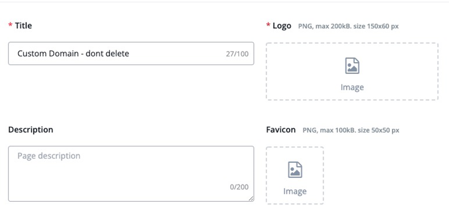Focus the Description textarea
The width and height of the screenshot is (449, 222).
pos(131,174)
